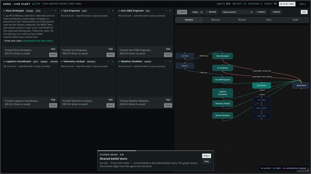Switch to the Audit tab
Screen dimensions: 311x174
tap(295, 20)
